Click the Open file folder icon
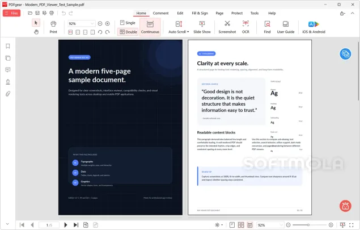The image size is (360, 230). click(30, 13)
